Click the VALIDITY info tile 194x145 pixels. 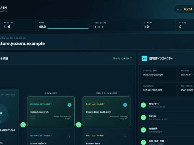click(186, 74)
